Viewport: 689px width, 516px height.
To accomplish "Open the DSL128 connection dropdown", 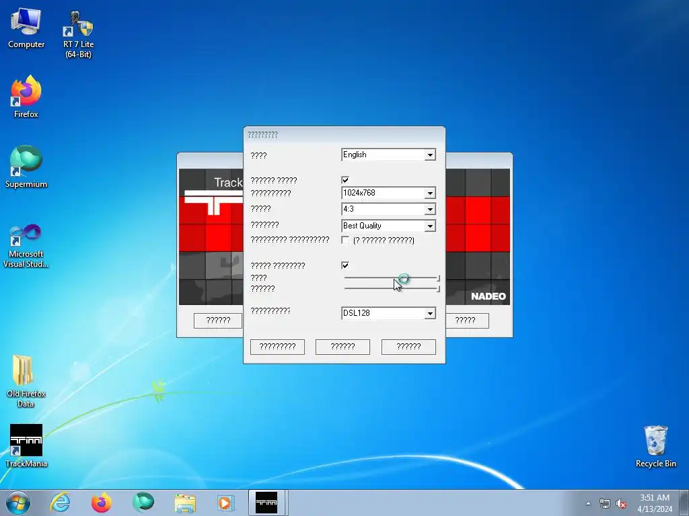I will tap(388, 313).
